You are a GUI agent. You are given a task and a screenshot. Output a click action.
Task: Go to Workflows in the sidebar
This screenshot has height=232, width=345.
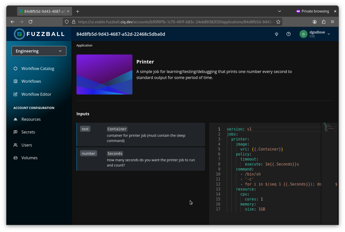(x=31, y=81)
